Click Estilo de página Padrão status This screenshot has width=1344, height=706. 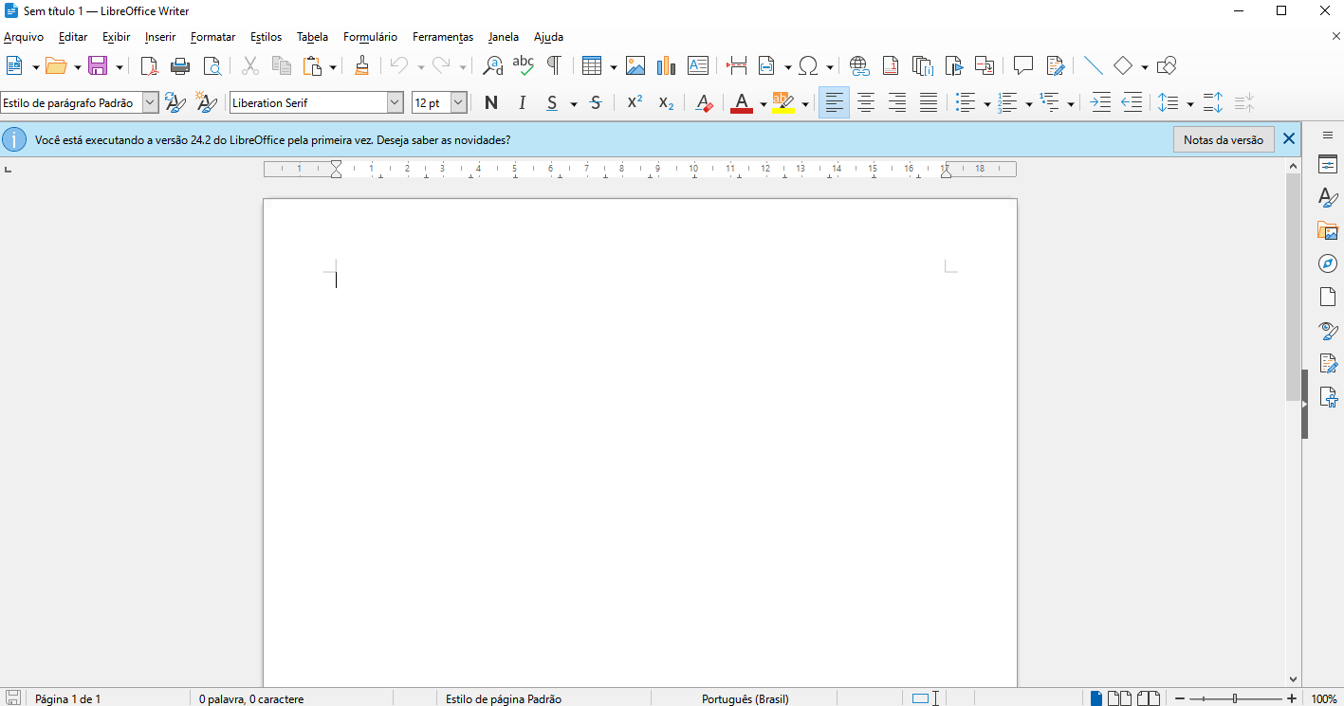click(504, 698)
